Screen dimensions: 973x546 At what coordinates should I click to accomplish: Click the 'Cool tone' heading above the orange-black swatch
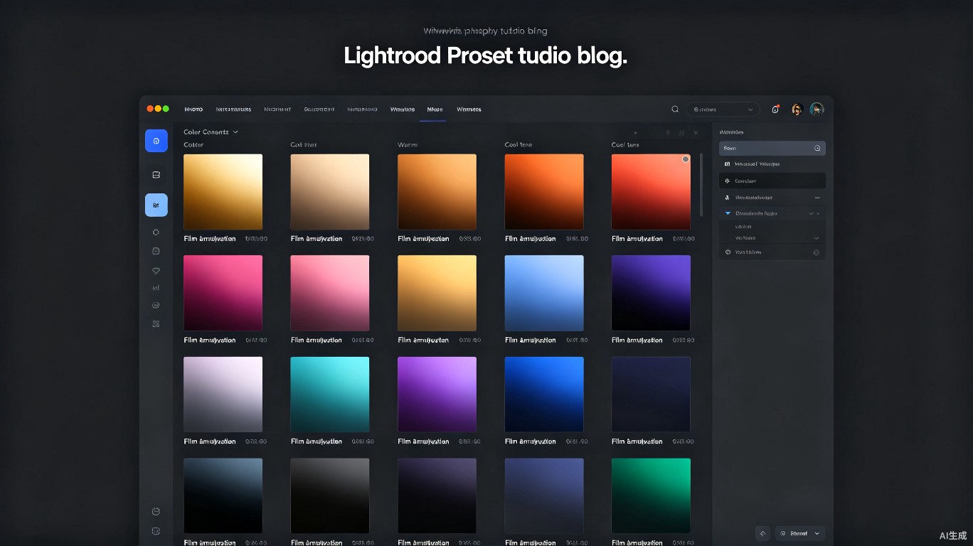click(x=519, y=144)
